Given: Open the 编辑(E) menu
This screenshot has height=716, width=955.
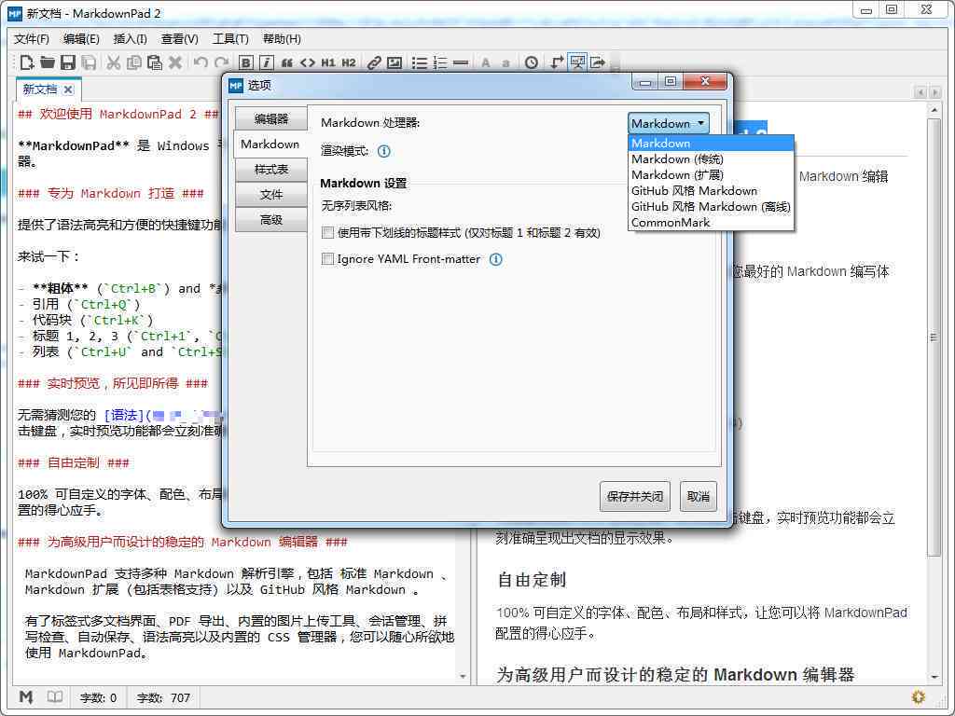Looking at the screenshot, I should pos(81,39).
